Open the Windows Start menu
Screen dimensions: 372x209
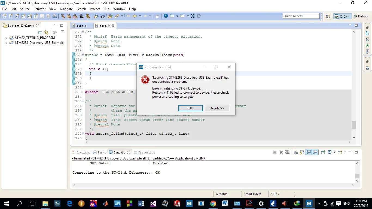click(7, 203)
